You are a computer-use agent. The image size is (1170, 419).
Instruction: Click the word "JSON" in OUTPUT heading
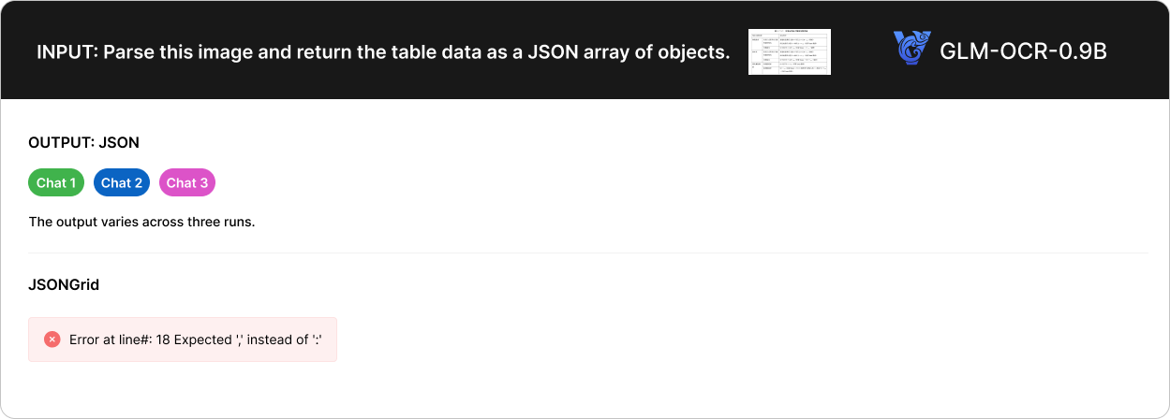[x=119, y=142]
